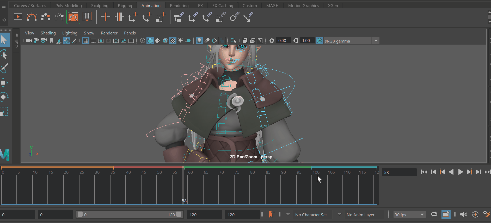Open the audio volume speaker icon
Viewport: 491px width, 223px height.
463,214
